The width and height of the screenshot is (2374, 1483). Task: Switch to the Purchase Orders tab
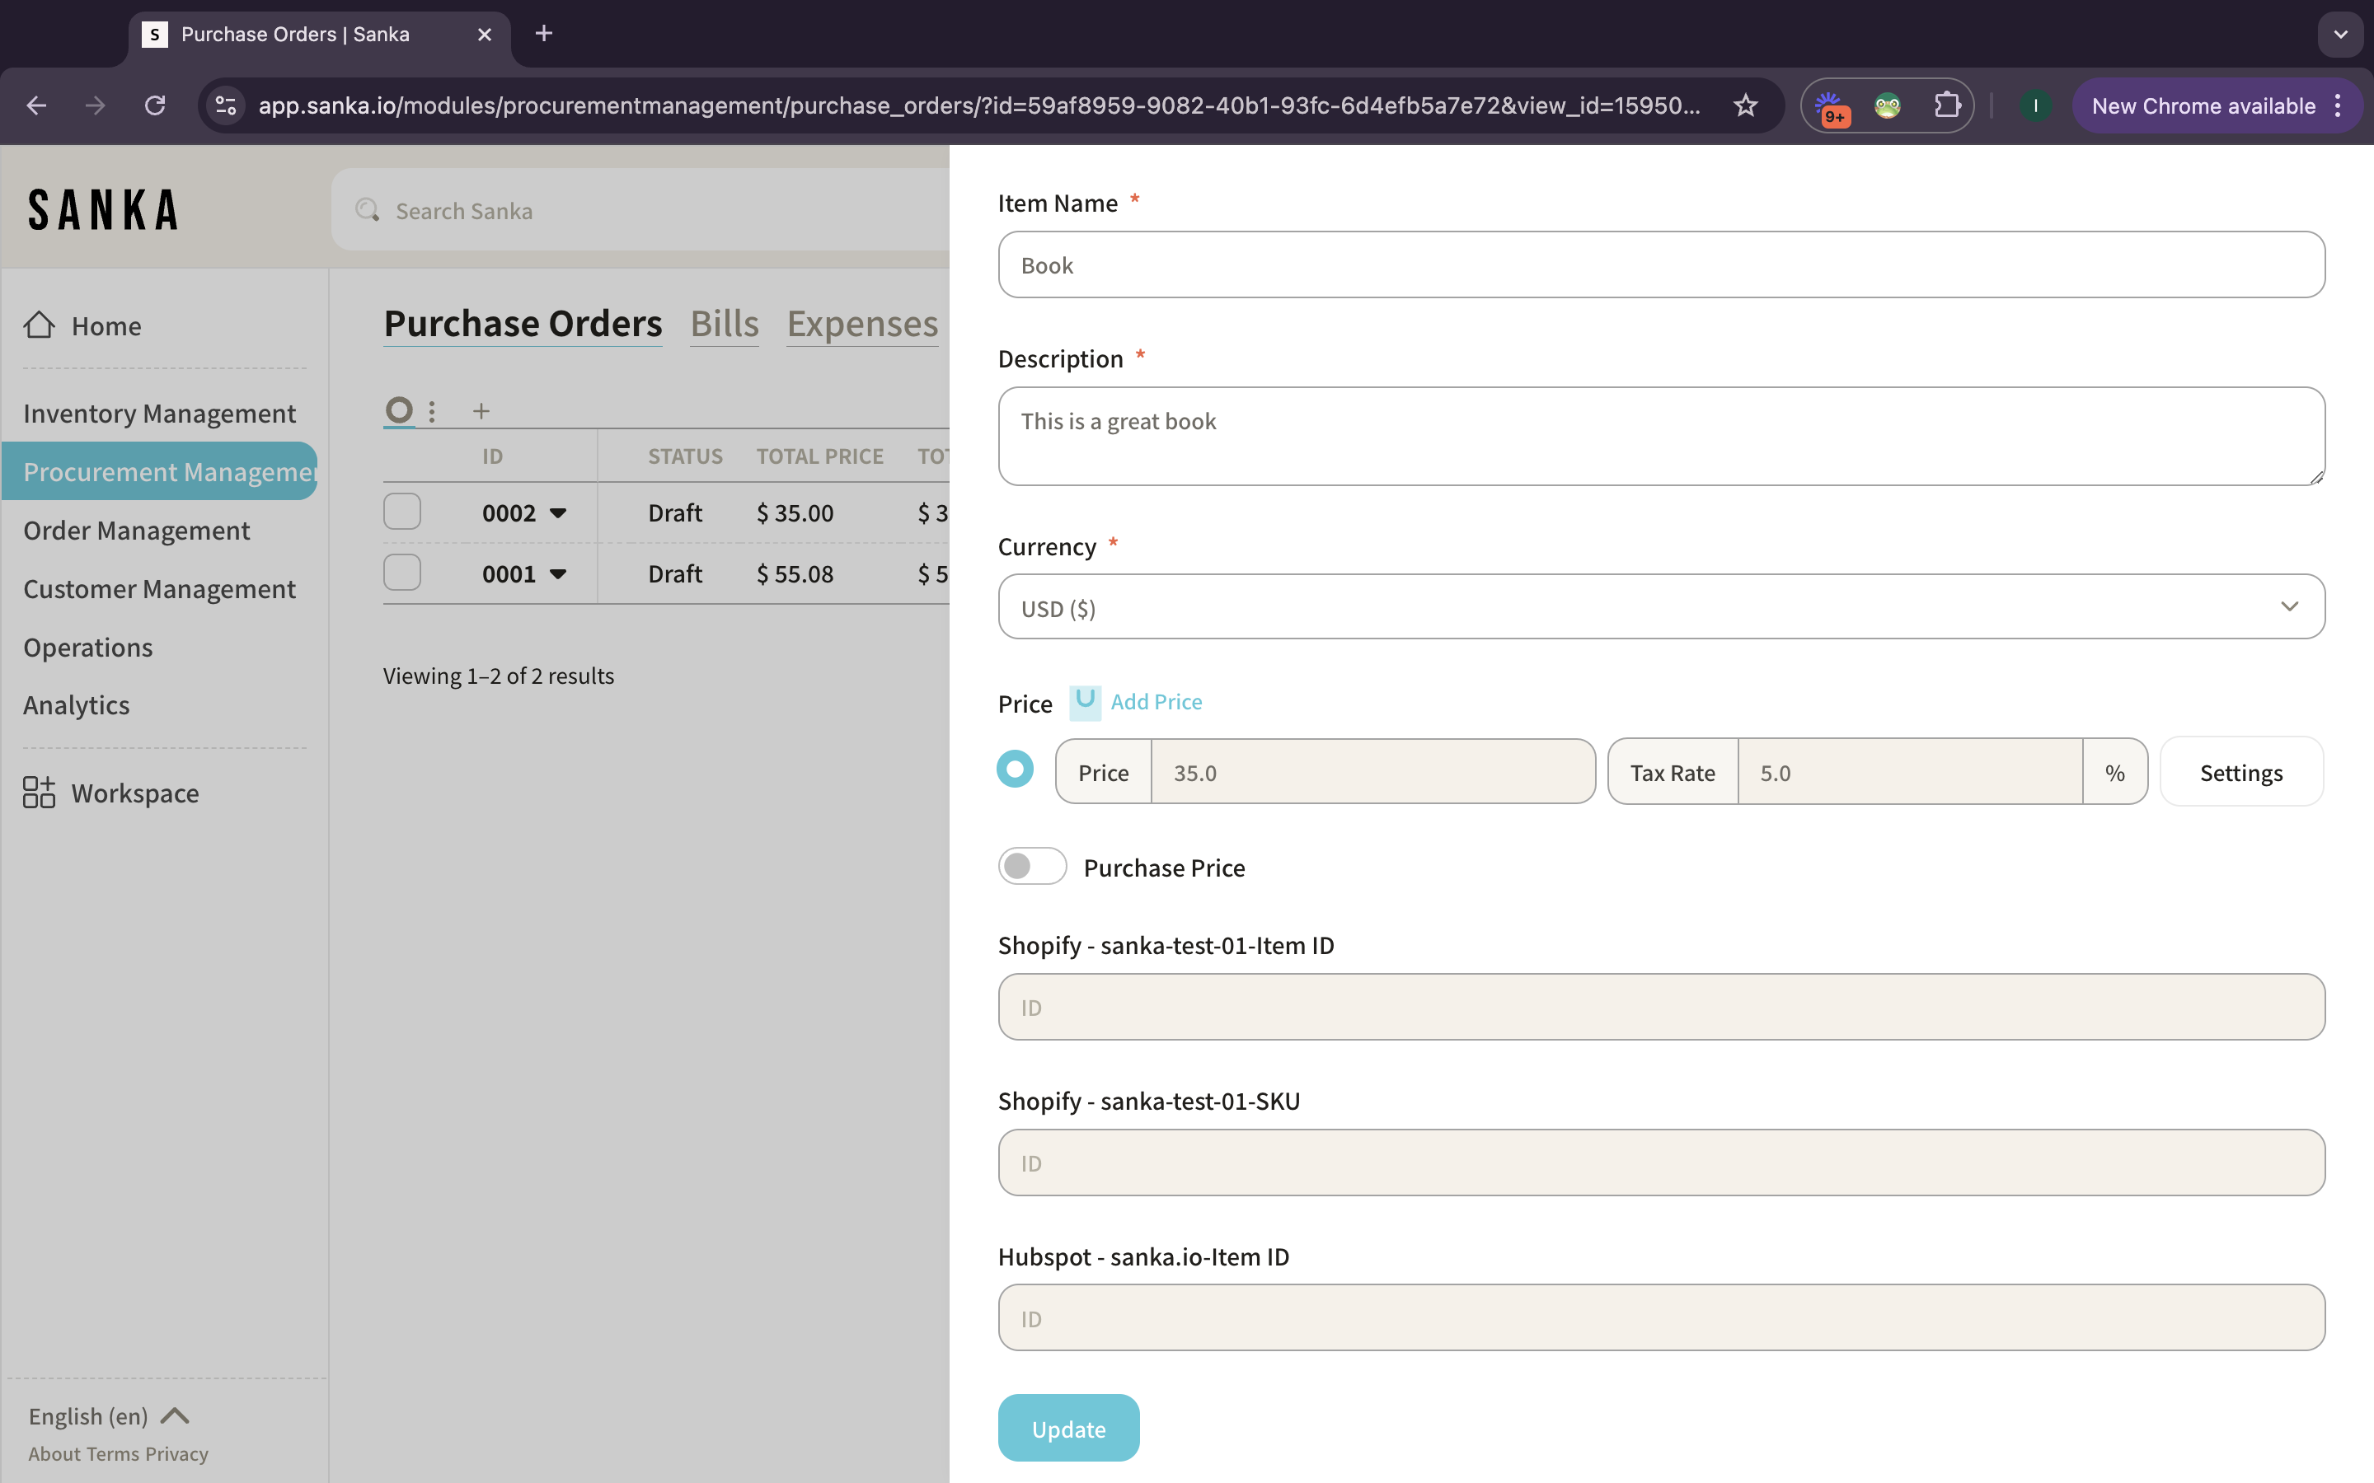pos(523,324)
